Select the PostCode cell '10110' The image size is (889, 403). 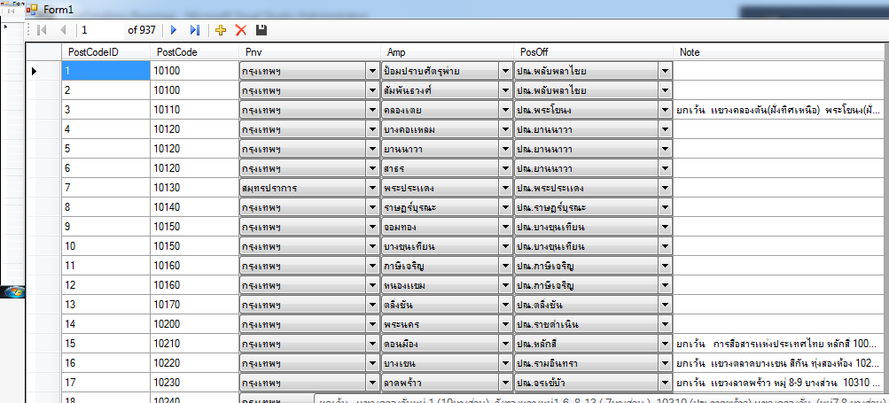[x=194, y=110]
